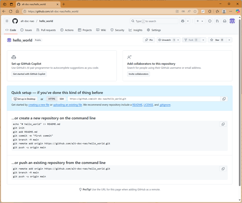This screenshot has height=203, width=242.
Task: Star the hello_world repository
Action: [217, 40]
